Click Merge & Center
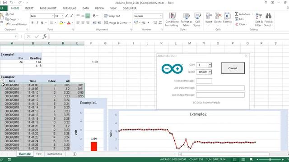 click(x=116, y=22)
